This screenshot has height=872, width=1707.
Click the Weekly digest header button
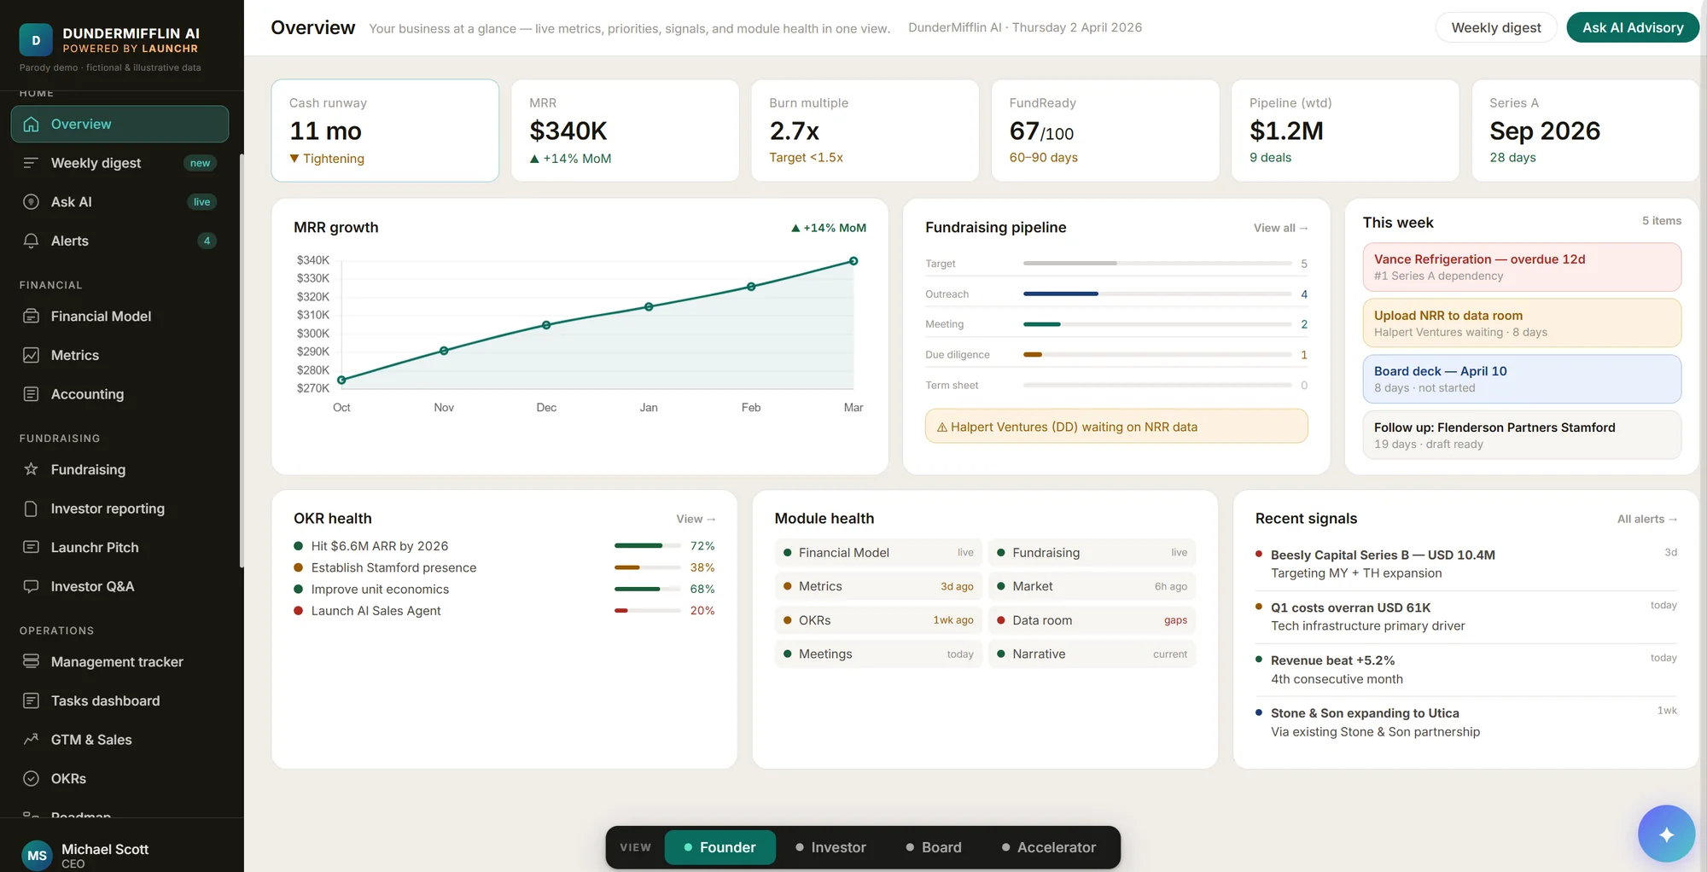(x=1496, y=27)
